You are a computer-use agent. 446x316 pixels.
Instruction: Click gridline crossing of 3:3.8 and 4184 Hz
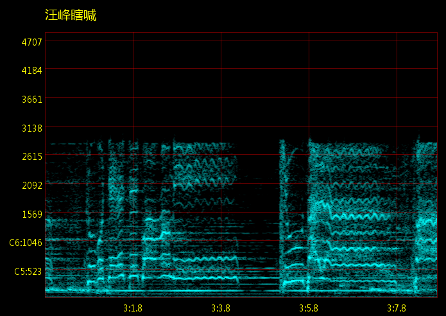click(x=221, y=69)
